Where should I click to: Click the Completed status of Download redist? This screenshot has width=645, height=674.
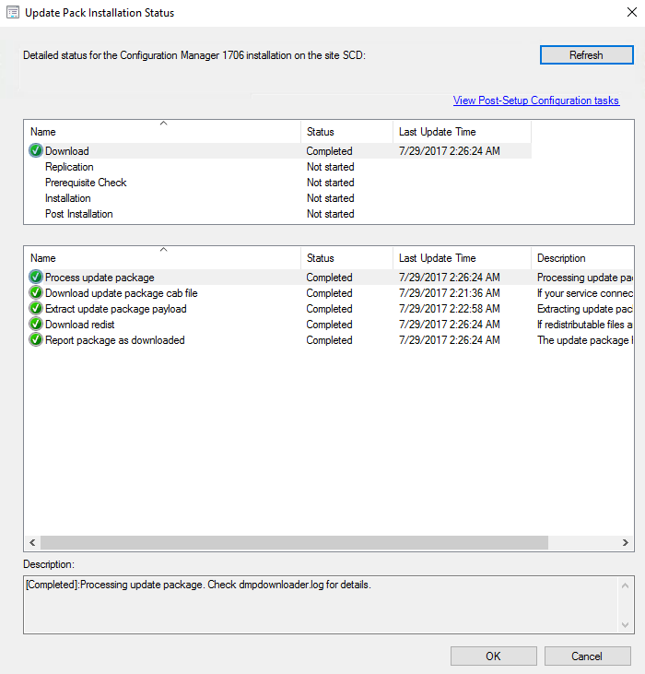tap(329, 325)
